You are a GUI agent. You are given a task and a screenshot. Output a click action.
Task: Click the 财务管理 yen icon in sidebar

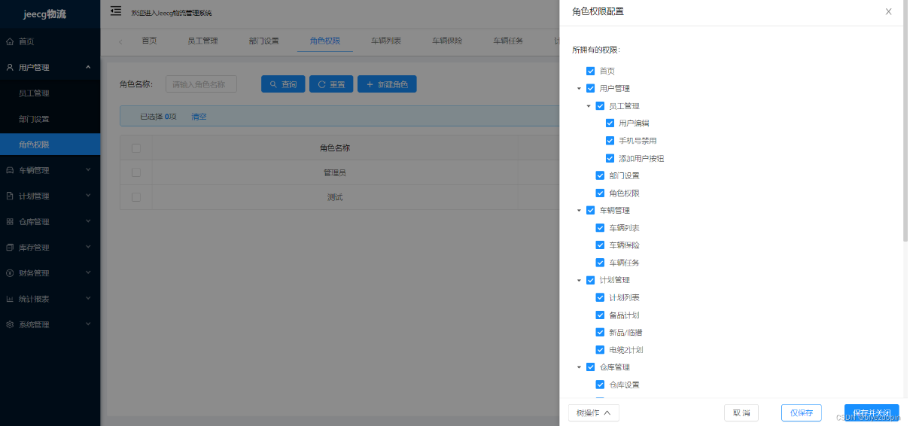pyautogui.click(x=10, y=273)
